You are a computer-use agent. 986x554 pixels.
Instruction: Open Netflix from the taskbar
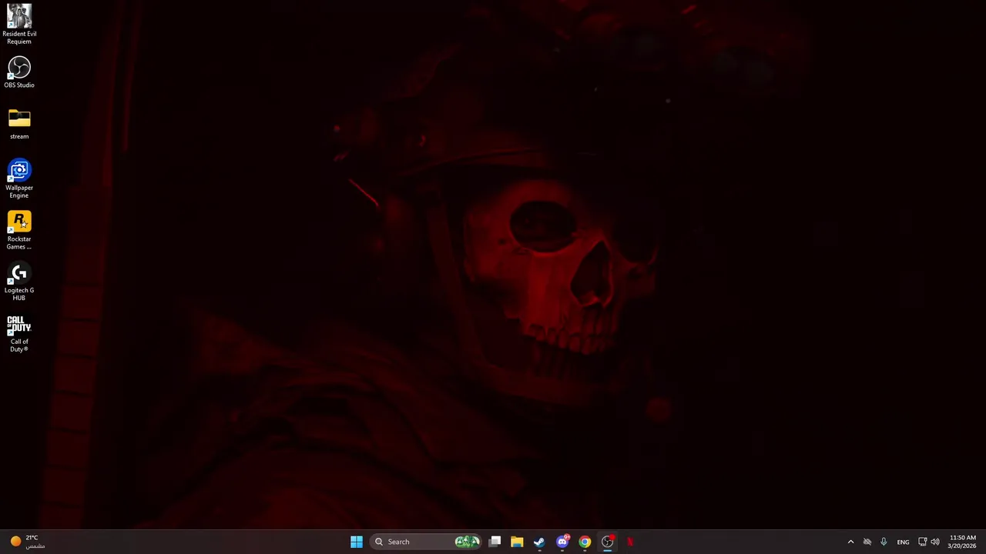[630, 542]
